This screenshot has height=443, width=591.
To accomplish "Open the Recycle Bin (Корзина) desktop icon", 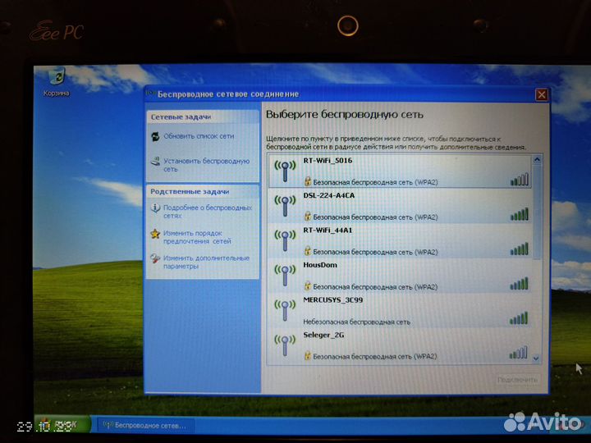I will pyautogui.click(x=57, y=81).
